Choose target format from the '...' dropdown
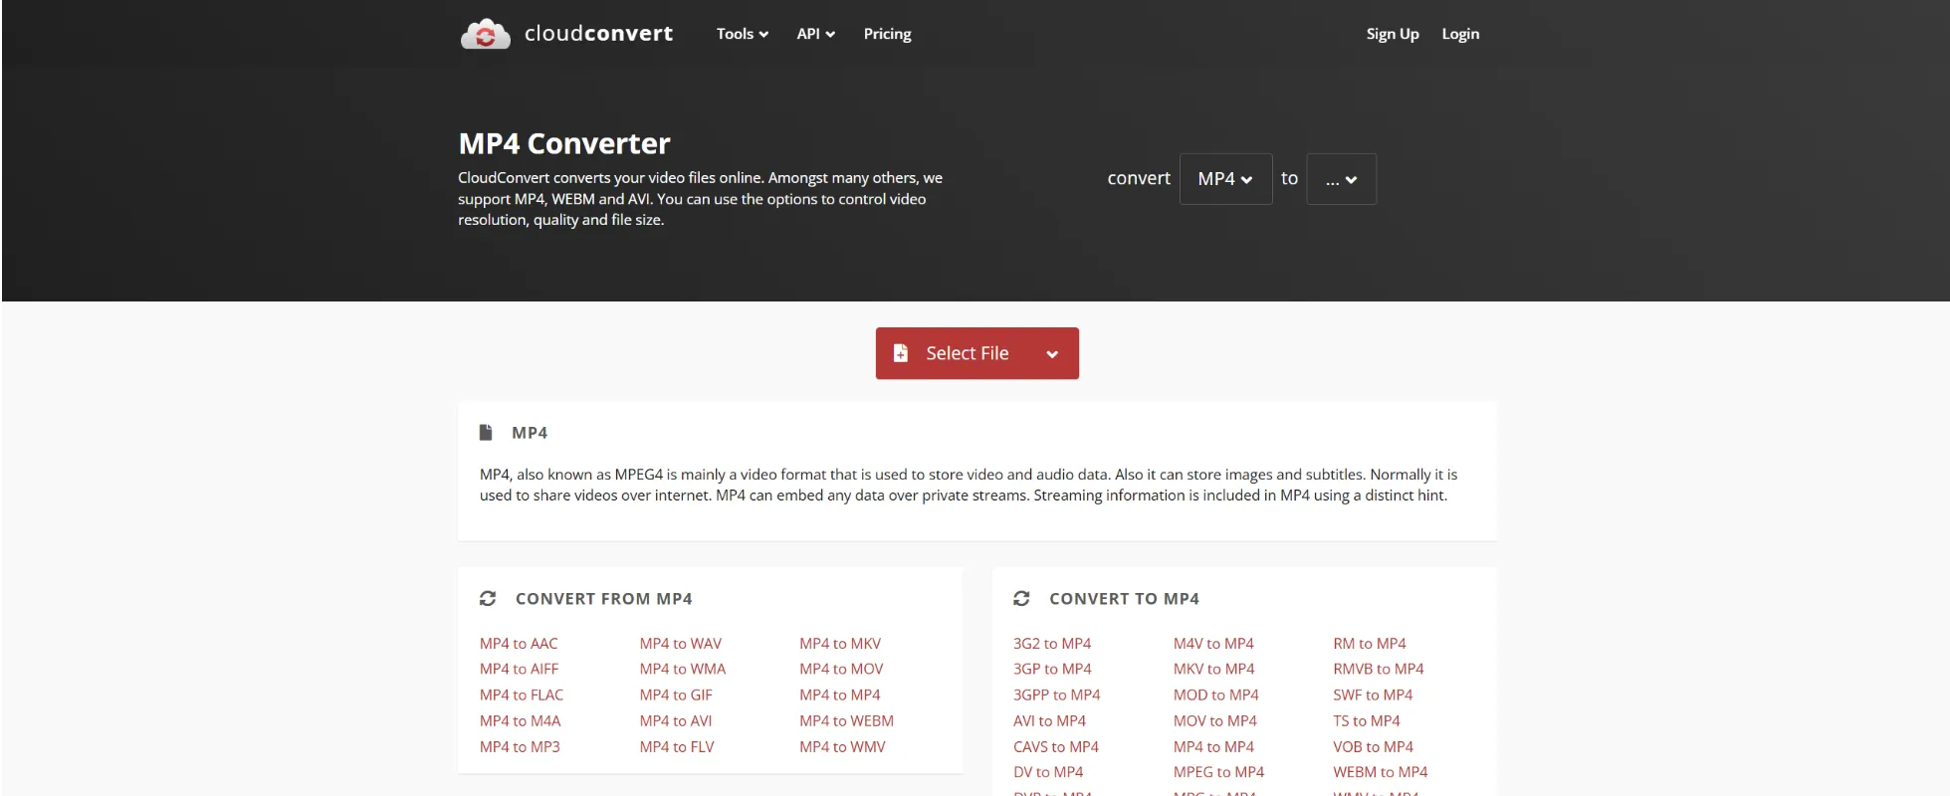The height and width of the screenshot is (796, 1950). pos(1341,179)
